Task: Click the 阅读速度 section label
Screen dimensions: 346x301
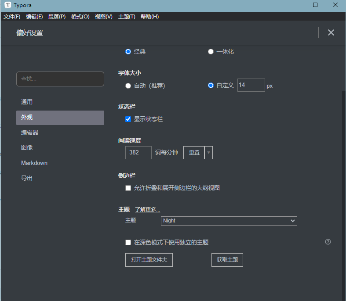Action: pos(130,140)
